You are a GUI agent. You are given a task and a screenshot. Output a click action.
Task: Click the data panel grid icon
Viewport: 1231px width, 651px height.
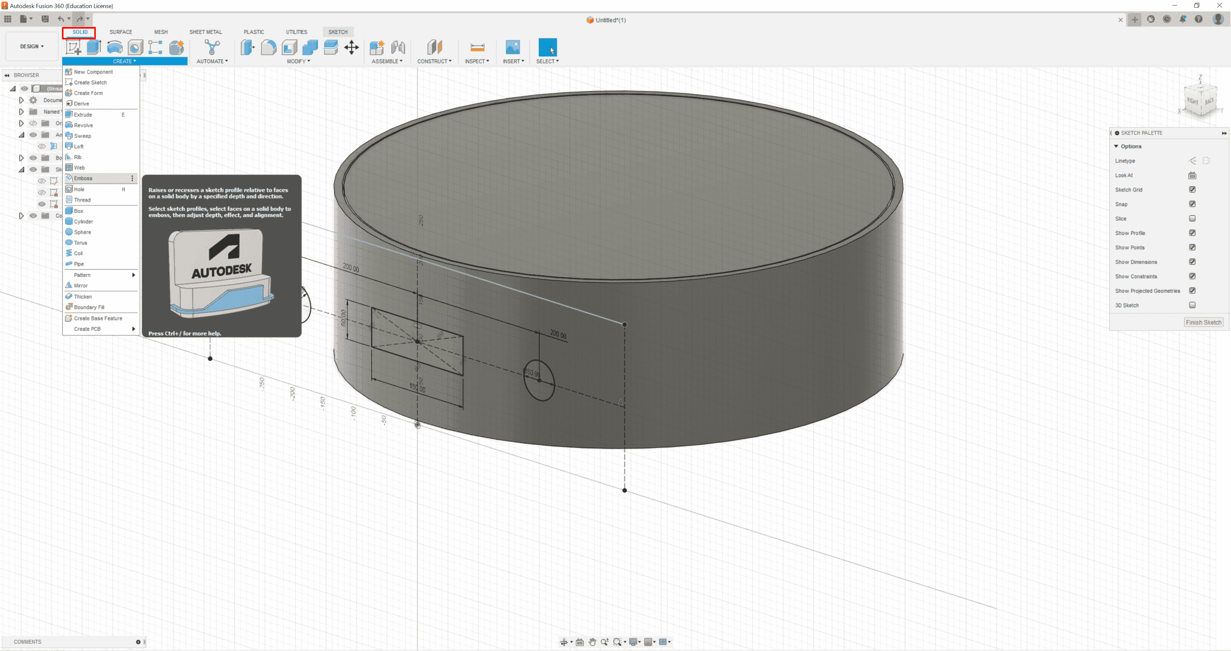tap(8, 19)
